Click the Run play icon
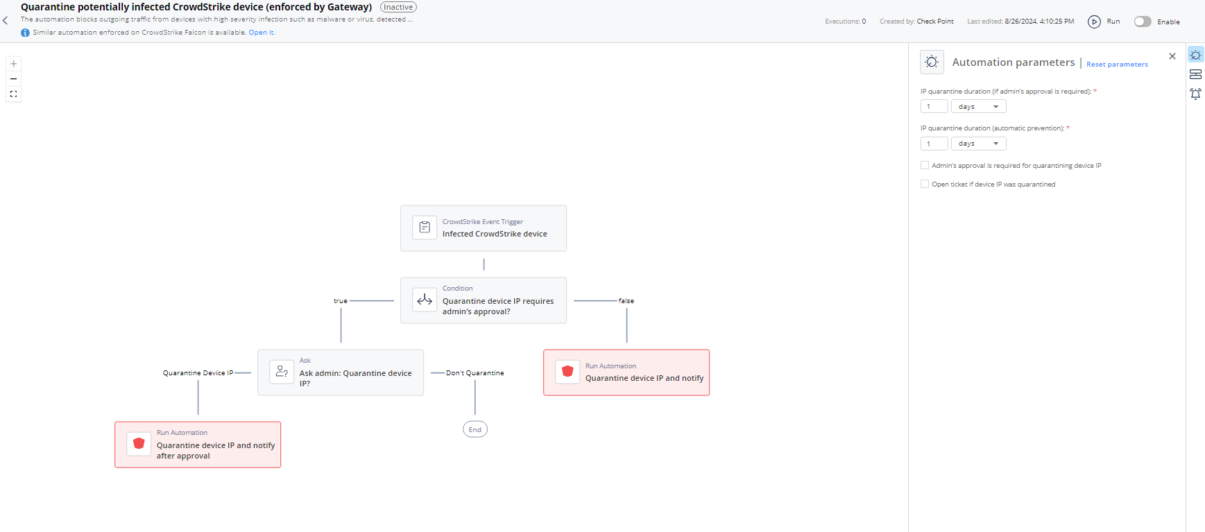1205x532 pixels. pyautogui.click(x=1094, y=22)
